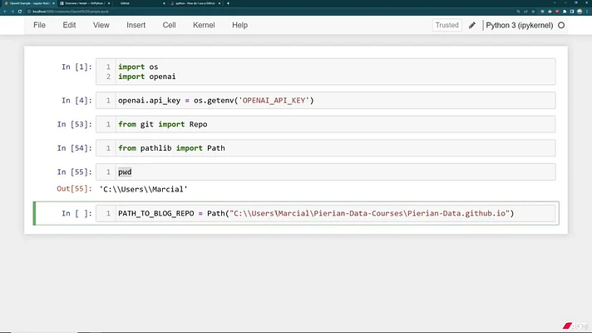Close the OpenAI Example Jupyter tab
Screen dimensions: 592x333
53,3
